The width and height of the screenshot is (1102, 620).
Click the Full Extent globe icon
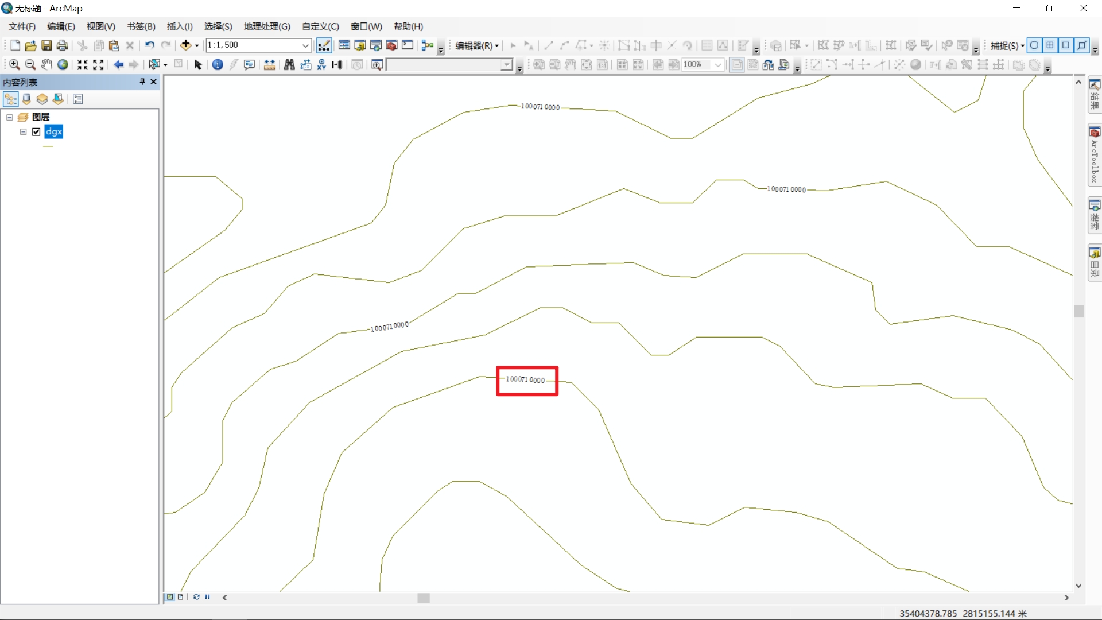coord(63,65)
